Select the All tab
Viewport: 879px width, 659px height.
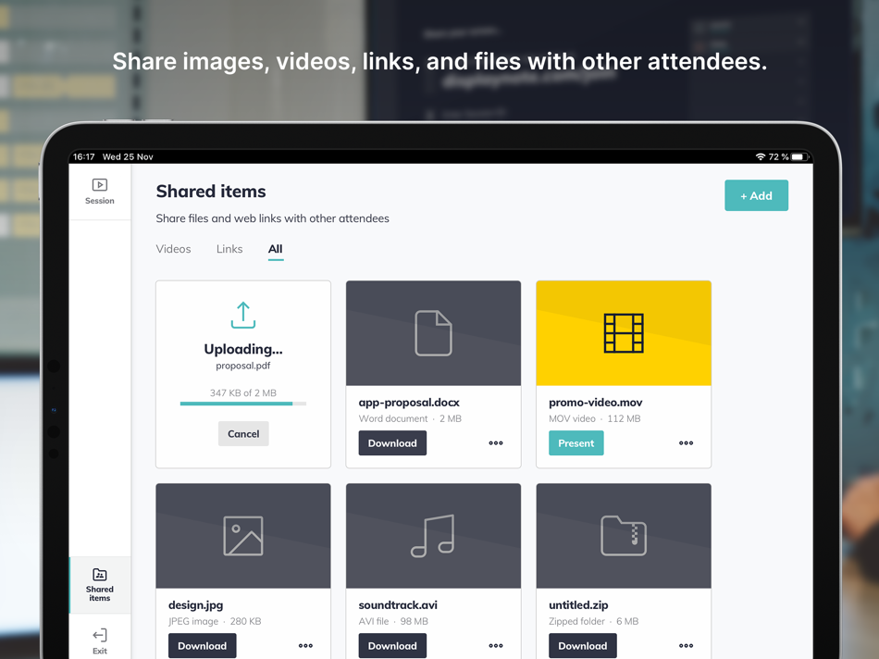click(x=275, y=249)
